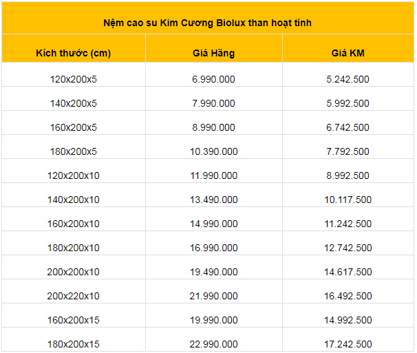Click the 160x200x5 size cell
This screenshot has width=417, height=353.
74,127
